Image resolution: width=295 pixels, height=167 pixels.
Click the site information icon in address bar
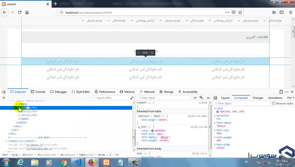click(x=61, y=13)
